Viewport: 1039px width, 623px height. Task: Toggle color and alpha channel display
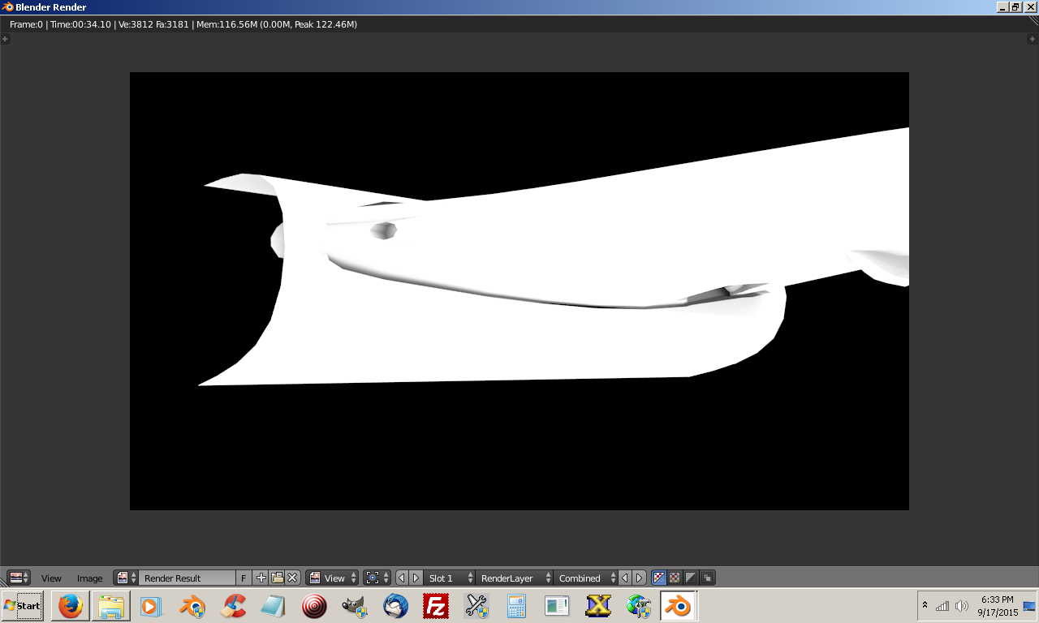pos(659,578)
